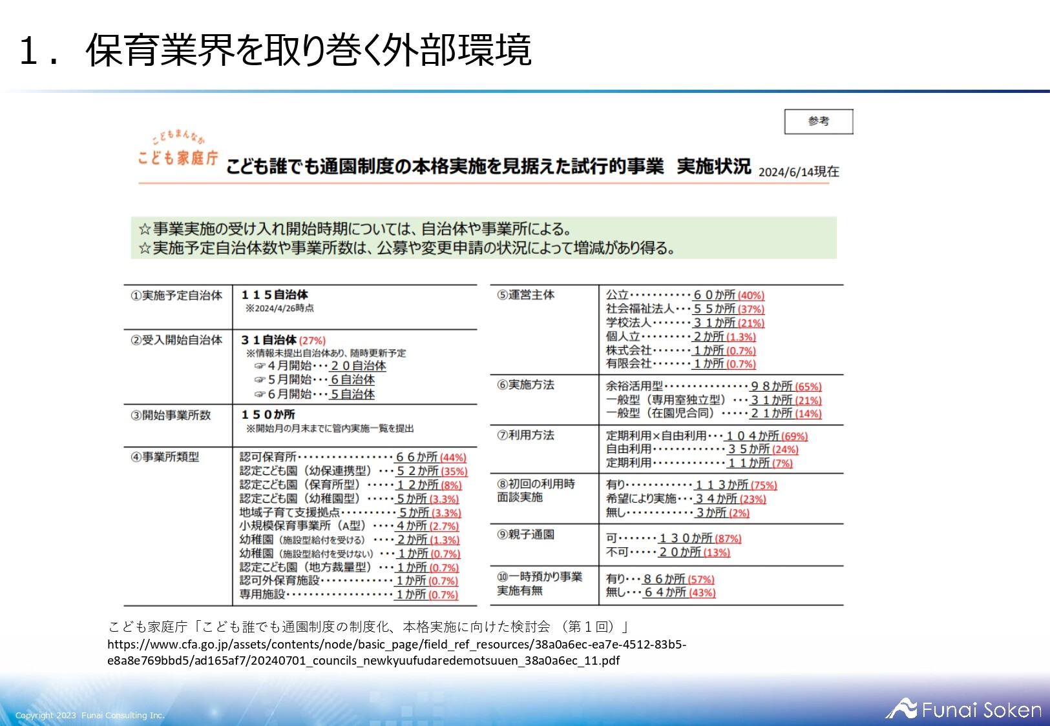
Task: Select the ④事業所類型 row label
Action: pyautogui.click(x=165, y=457)
